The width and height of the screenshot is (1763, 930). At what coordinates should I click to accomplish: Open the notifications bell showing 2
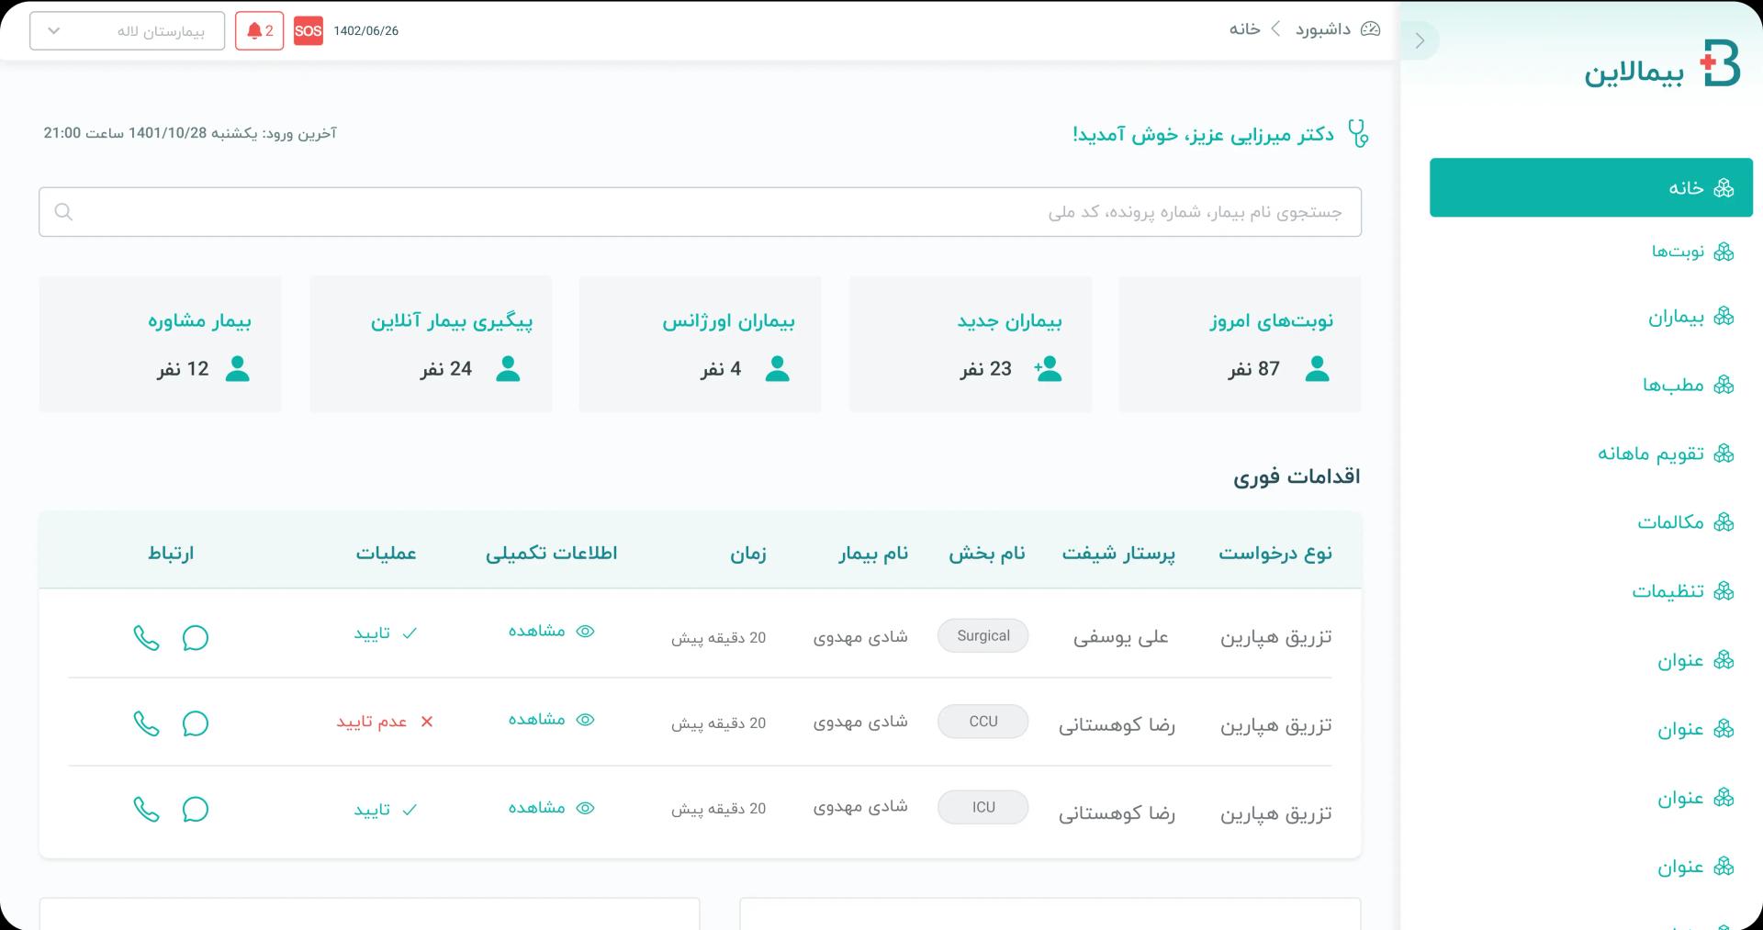point(259,31)
